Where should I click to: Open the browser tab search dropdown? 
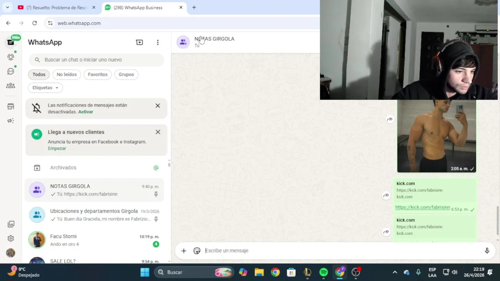pos(7,7)
